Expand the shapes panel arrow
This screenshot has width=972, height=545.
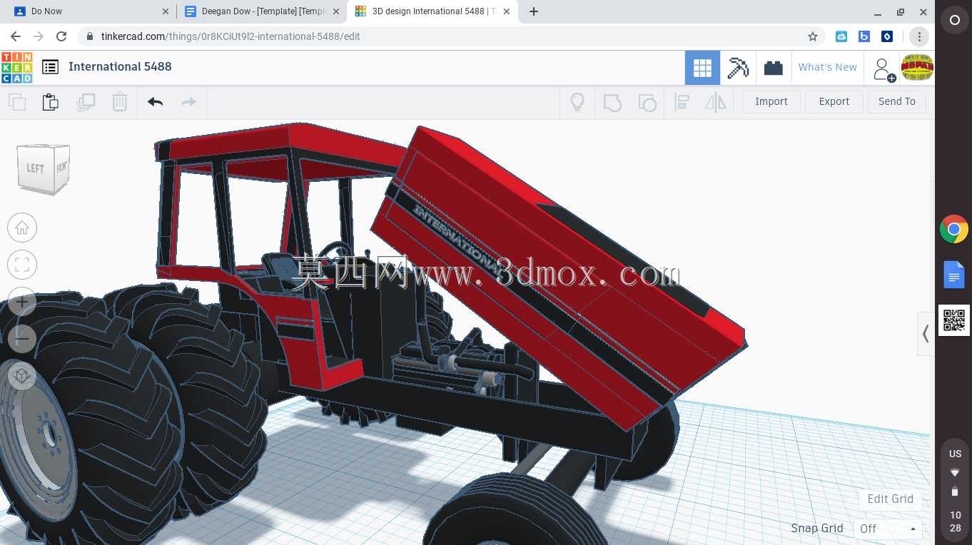[x=926, y=333]
